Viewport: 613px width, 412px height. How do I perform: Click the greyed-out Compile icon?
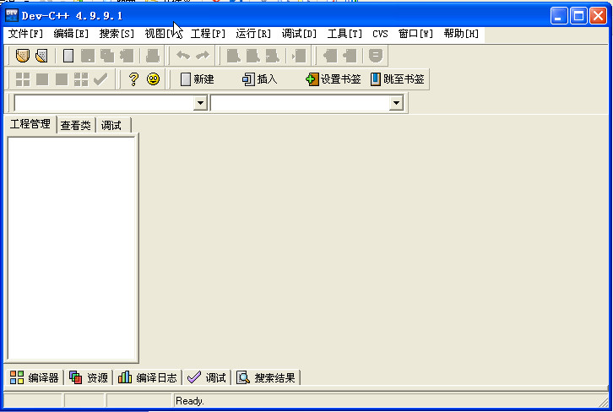[x=22, y=79]
